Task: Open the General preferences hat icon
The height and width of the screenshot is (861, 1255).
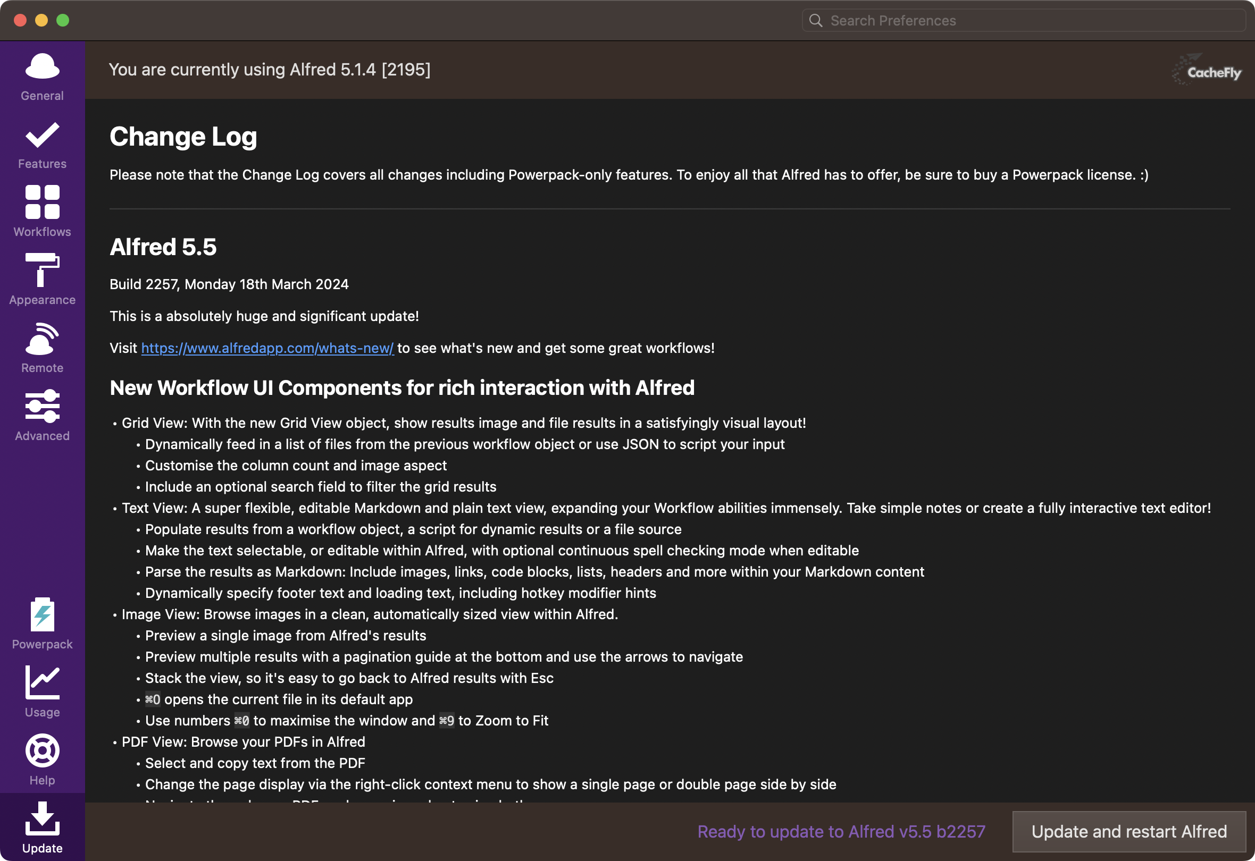Action: [42, 67]
